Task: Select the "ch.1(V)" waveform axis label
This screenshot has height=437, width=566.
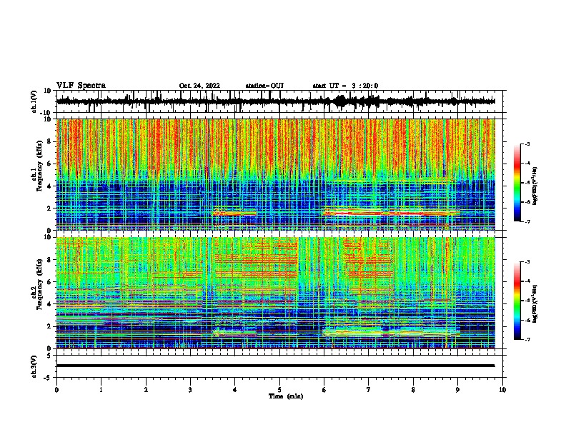Action: point(34,101)
